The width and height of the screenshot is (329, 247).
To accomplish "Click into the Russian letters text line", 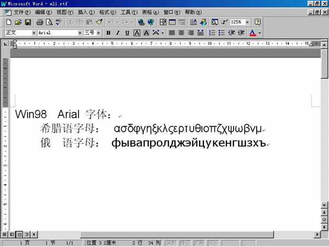I will click(189, 143).
